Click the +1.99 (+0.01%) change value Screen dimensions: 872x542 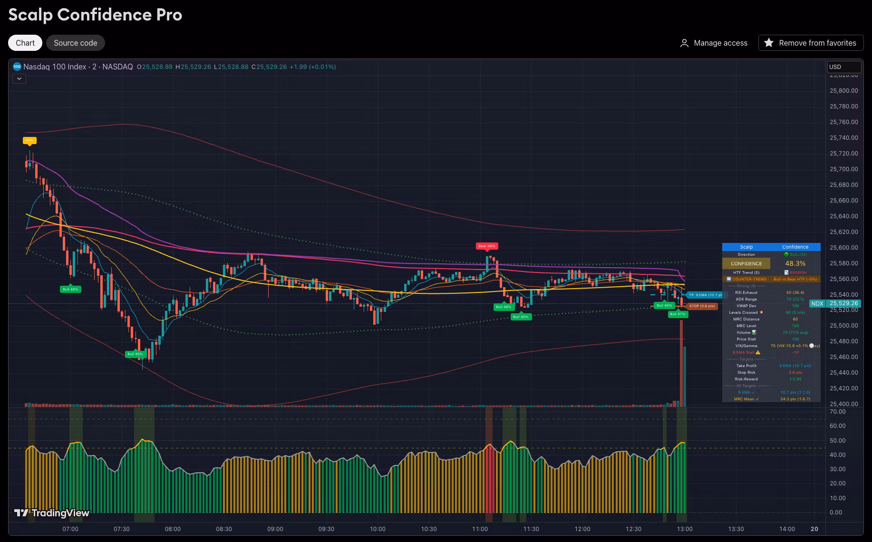(x=312, y=67)
